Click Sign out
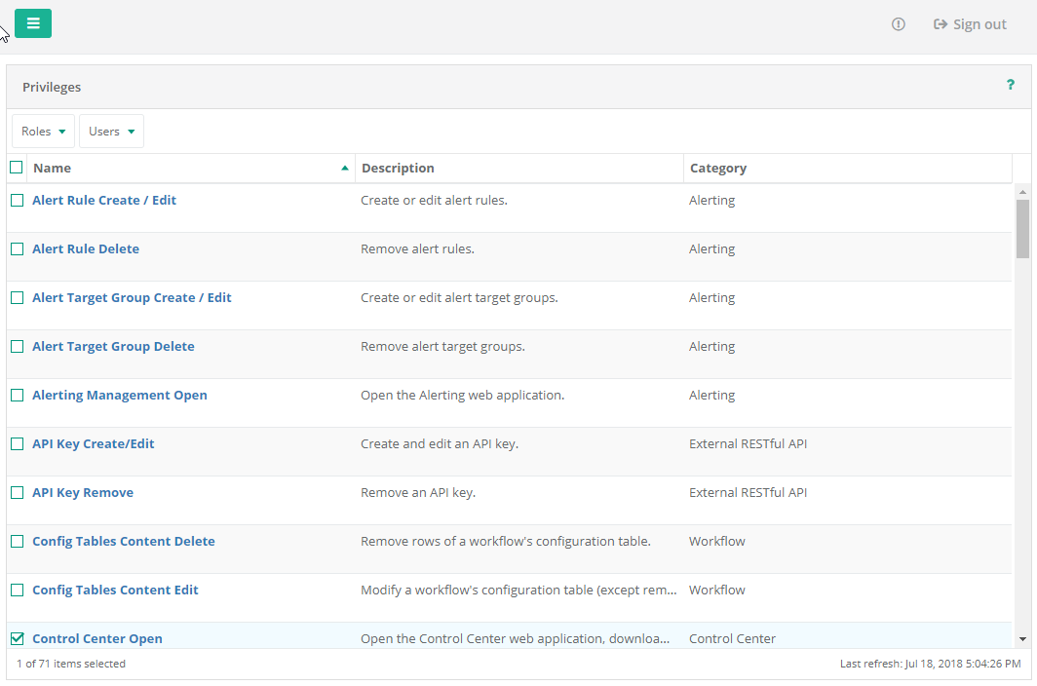Viewport: 1037px width, 686px height. 970,24
